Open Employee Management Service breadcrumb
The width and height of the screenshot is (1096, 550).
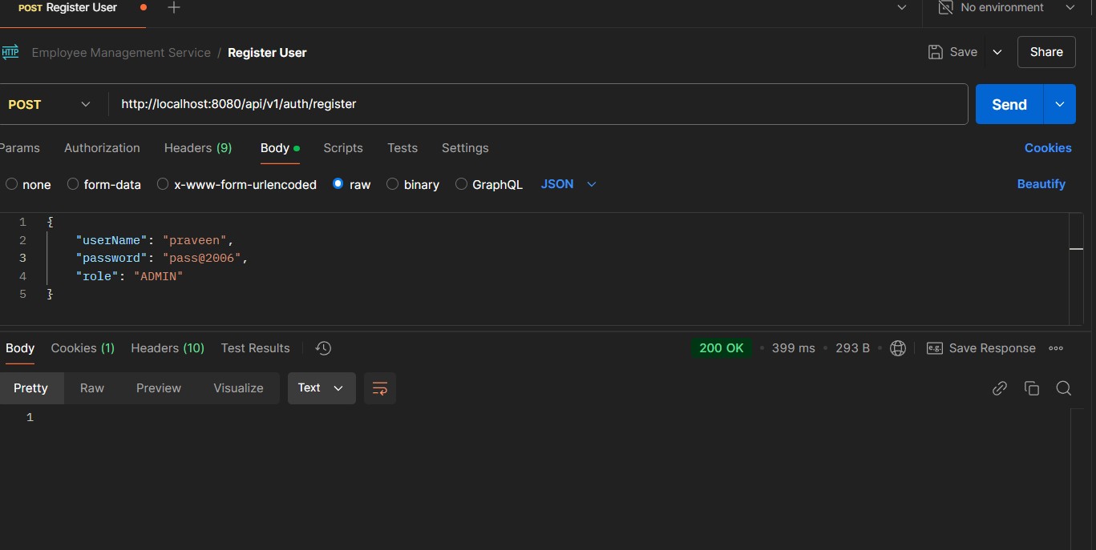point(121,53)
